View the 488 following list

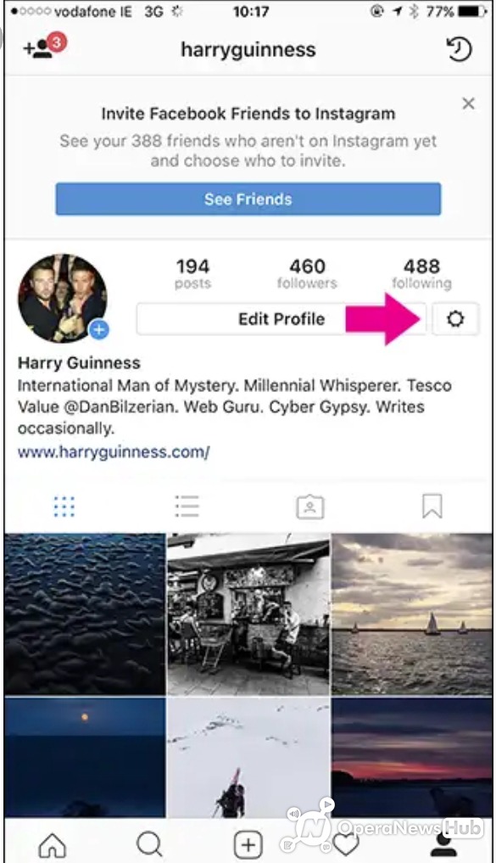coord(421,273)
